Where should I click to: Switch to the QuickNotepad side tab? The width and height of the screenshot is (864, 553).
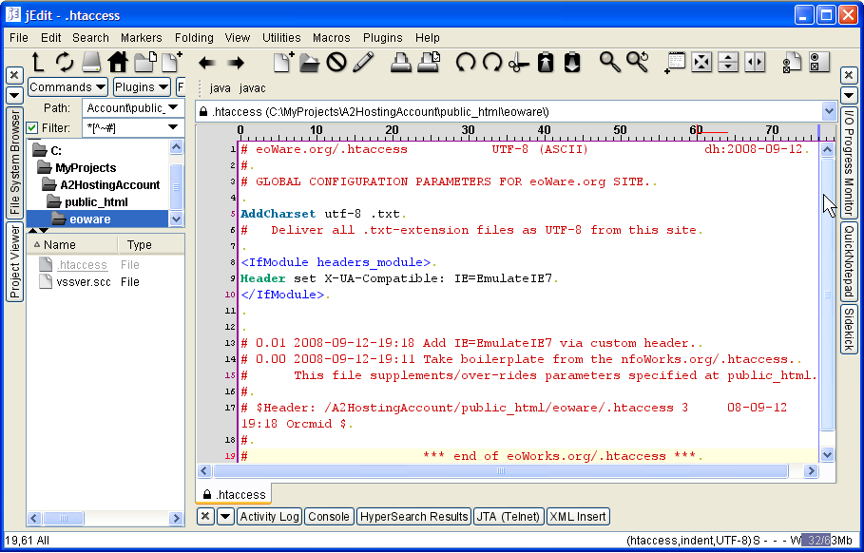849,261
